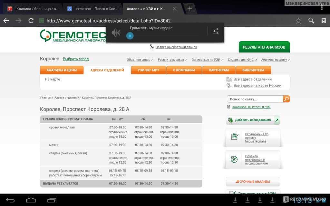Tap the browser back arrow
This screenshot has width=330, height=206.
coord(6,21)
